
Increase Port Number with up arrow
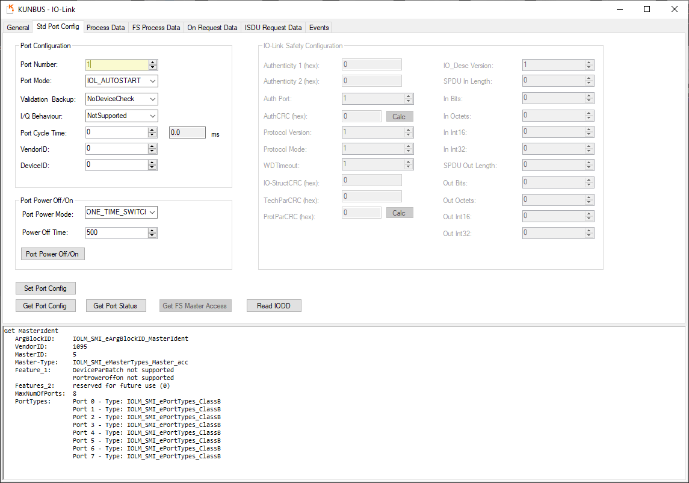(153, 62)
